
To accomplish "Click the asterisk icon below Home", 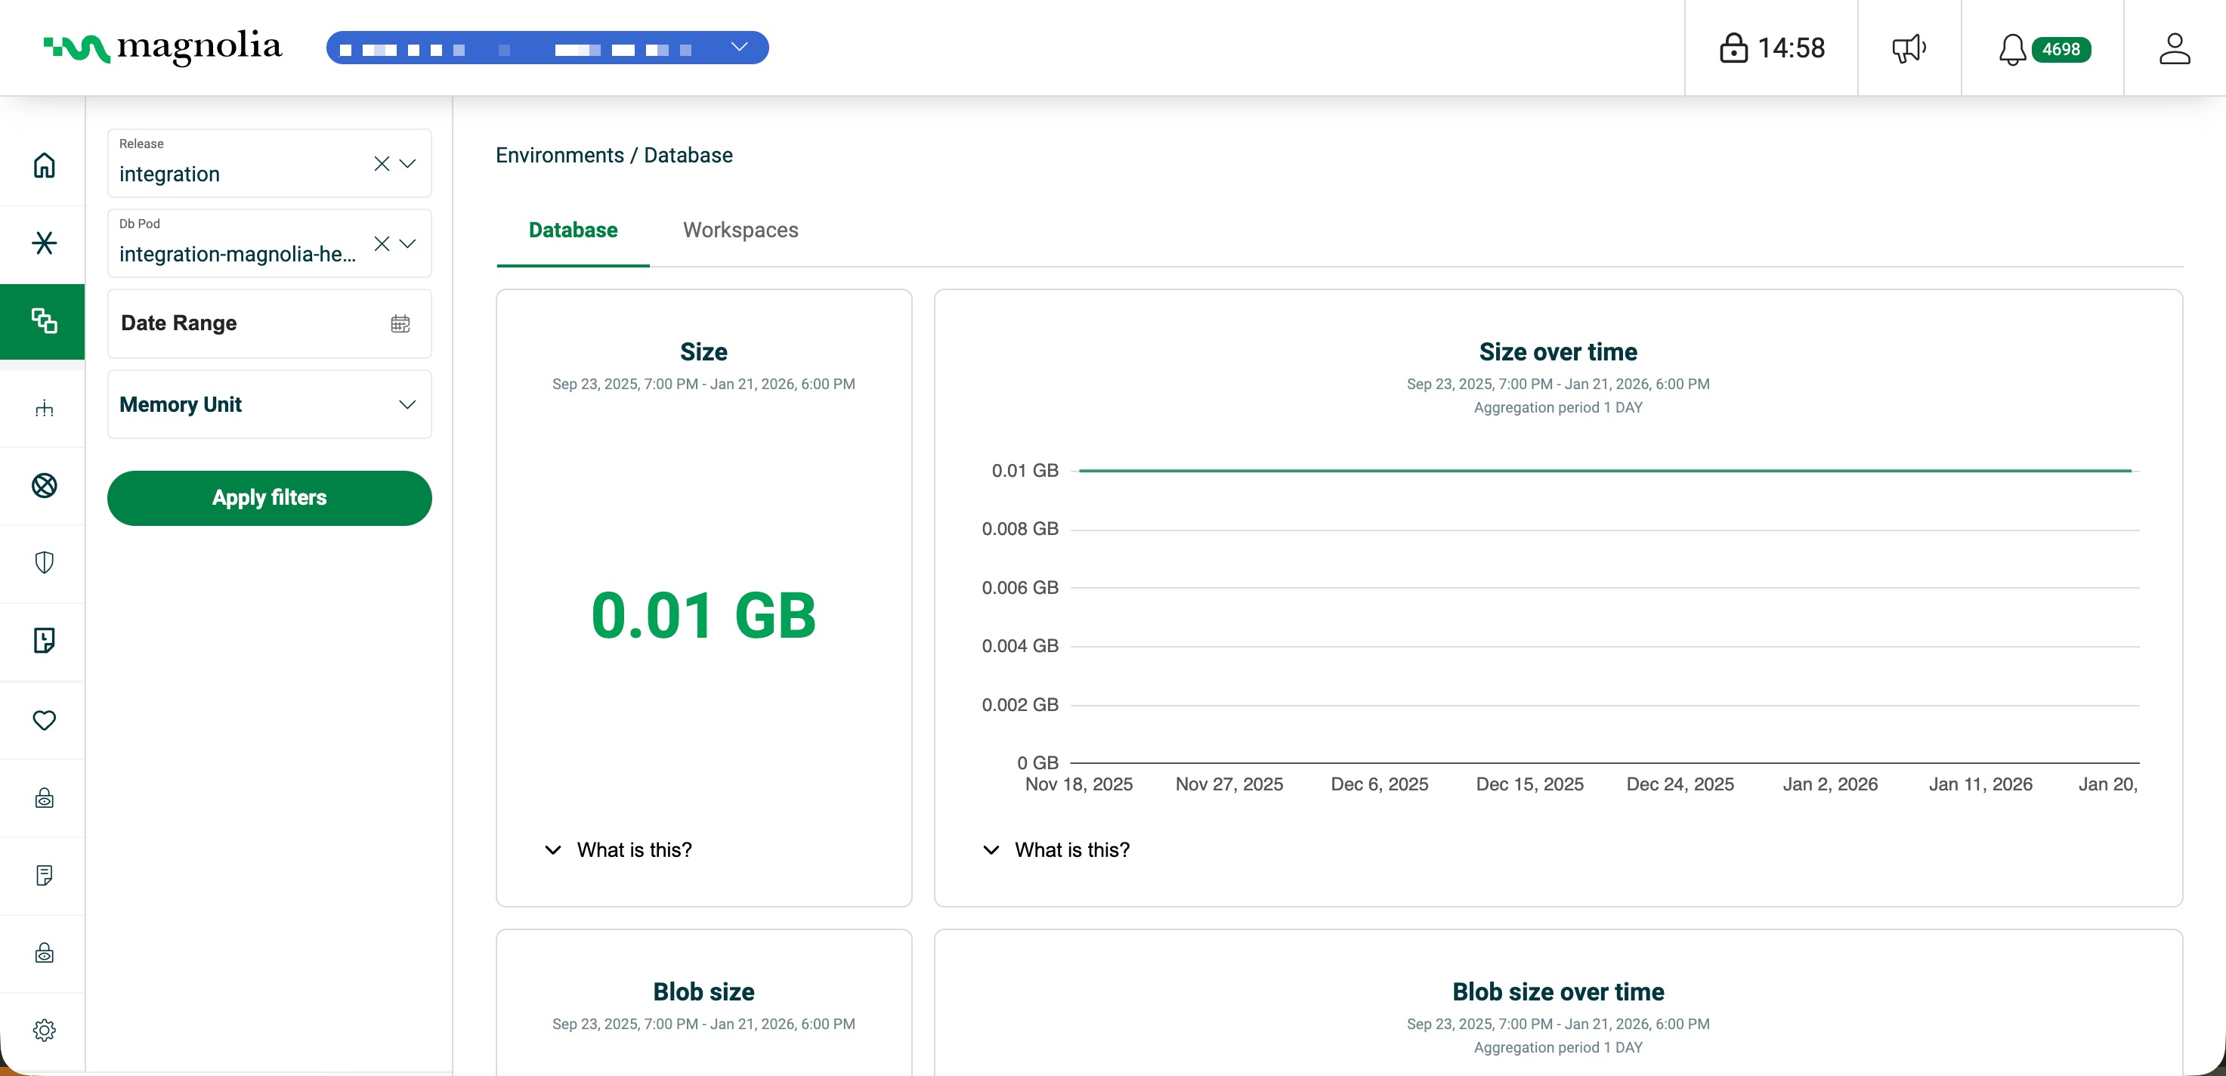I will pos(43,243).
